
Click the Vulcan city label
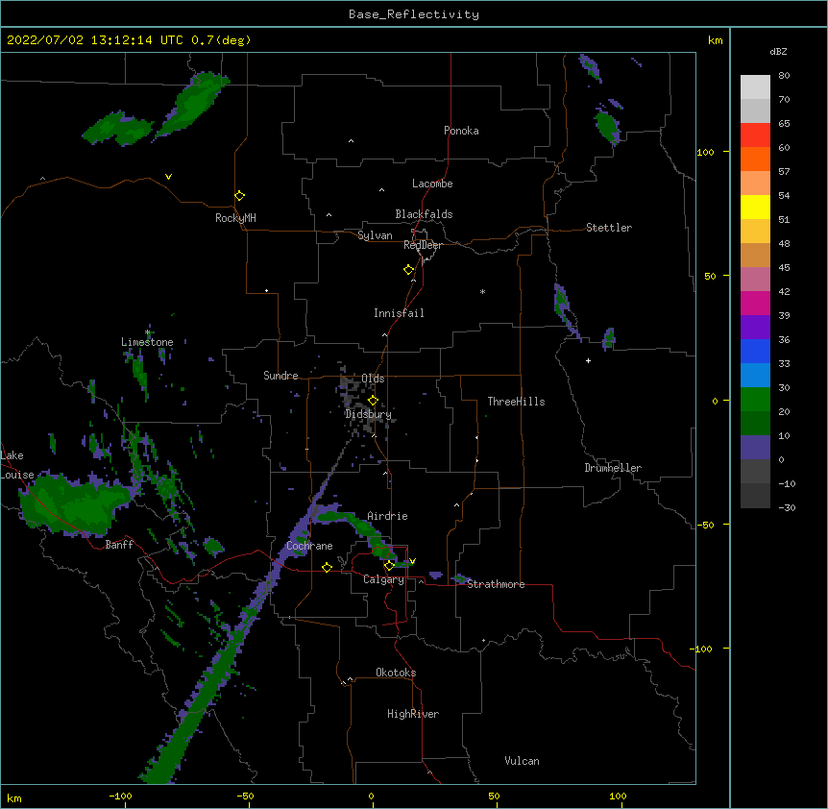pyautogui.click(x=522, y=761)
